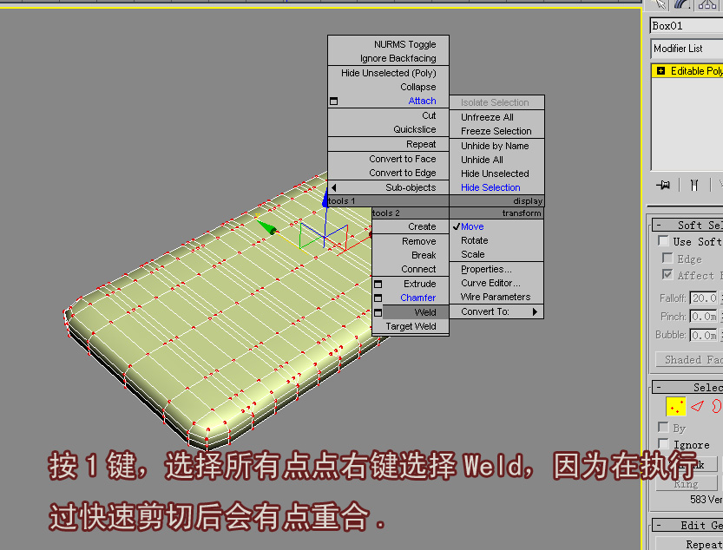Choose Freeze Selection in display menu
The image size is (723, 550).
(x=496, y=131)
